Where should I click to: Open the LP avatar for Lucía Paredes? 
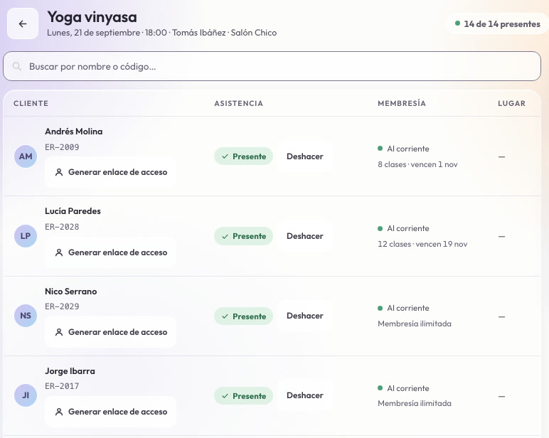click(26, 236)
